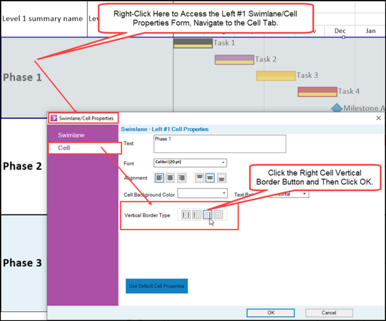This screenshot has width=386, height=321.
Task: Open the Text Rotation dropdown
Action: [289, 194]
